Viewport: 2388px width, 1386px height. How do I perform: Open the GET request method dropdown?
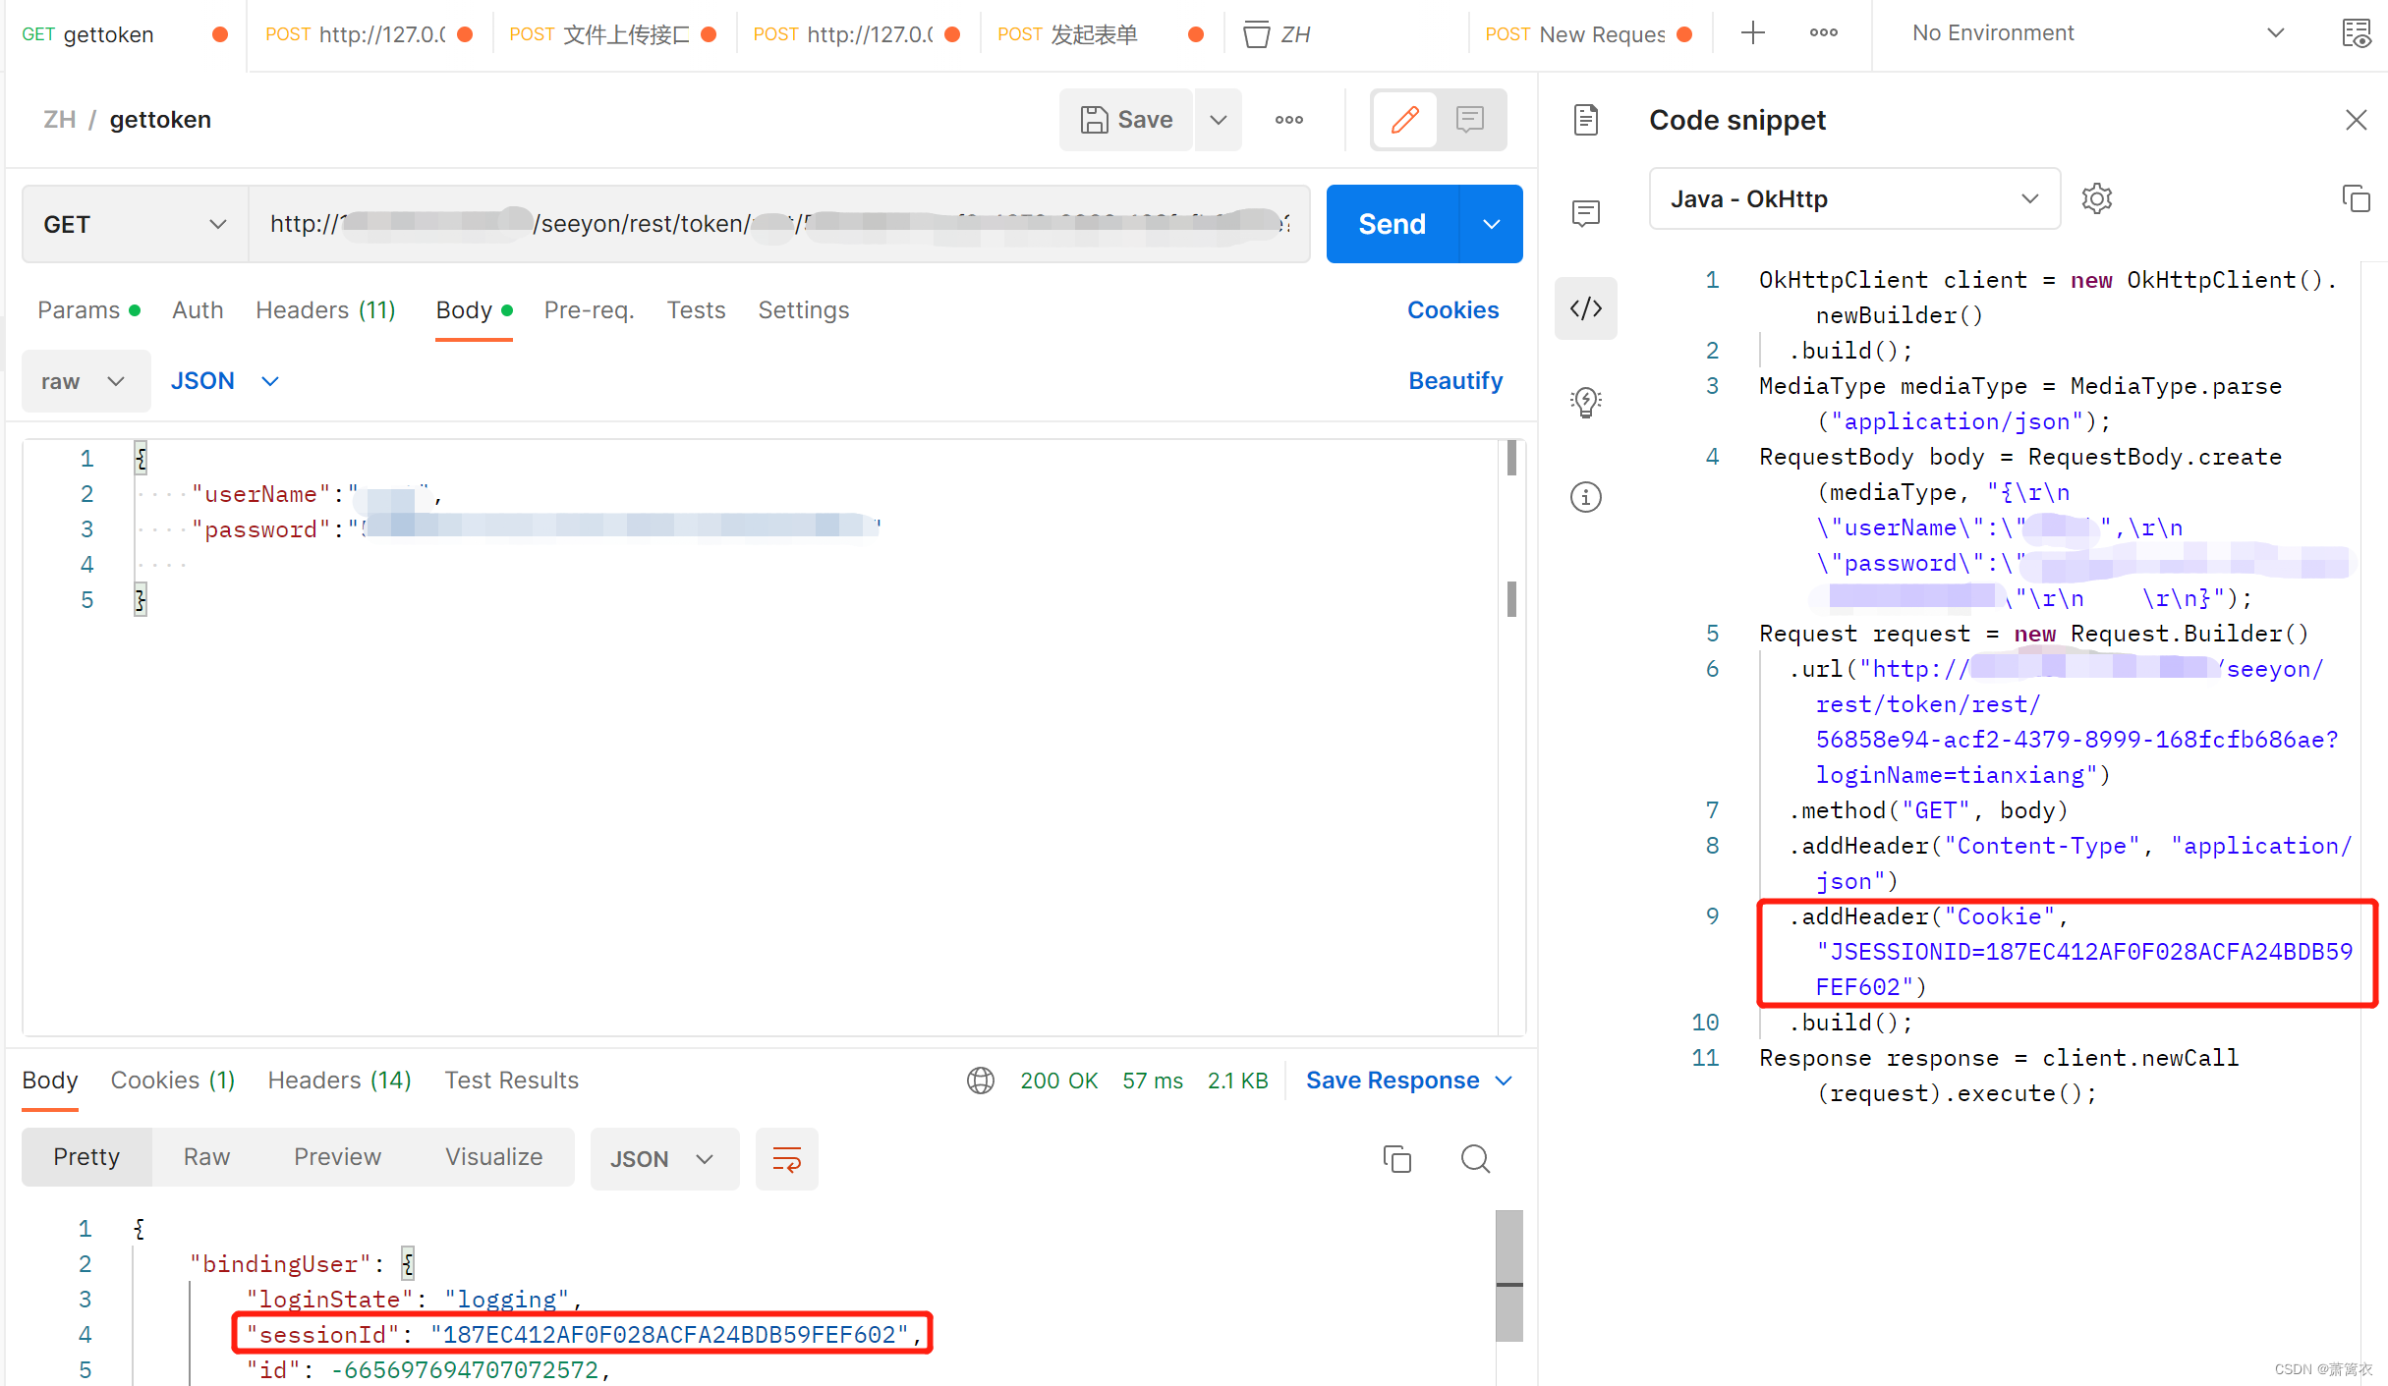(x=133, y=223)
